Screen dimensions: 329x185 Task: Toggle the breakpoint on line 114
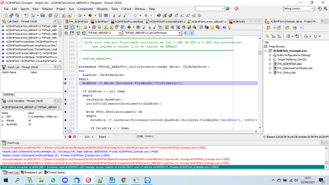pyautogui.click(x=65, y=79)
